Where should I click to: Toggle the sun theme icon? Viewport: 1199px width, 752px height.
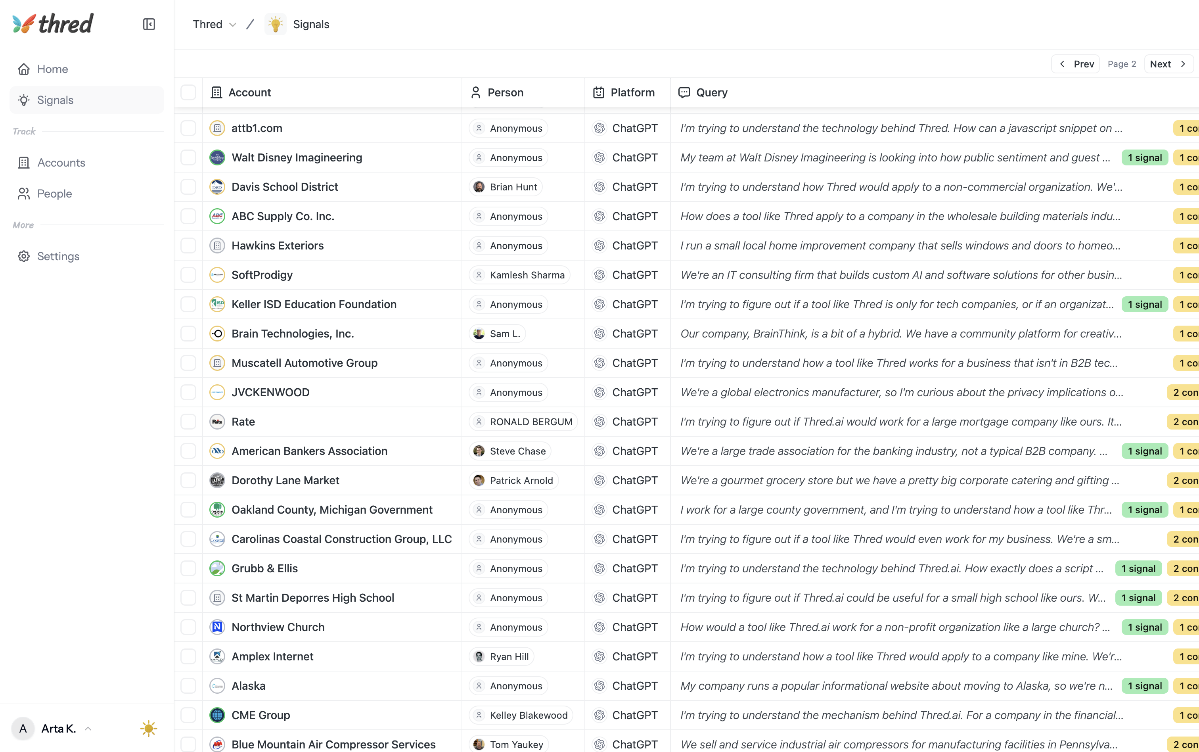(148, 729)
